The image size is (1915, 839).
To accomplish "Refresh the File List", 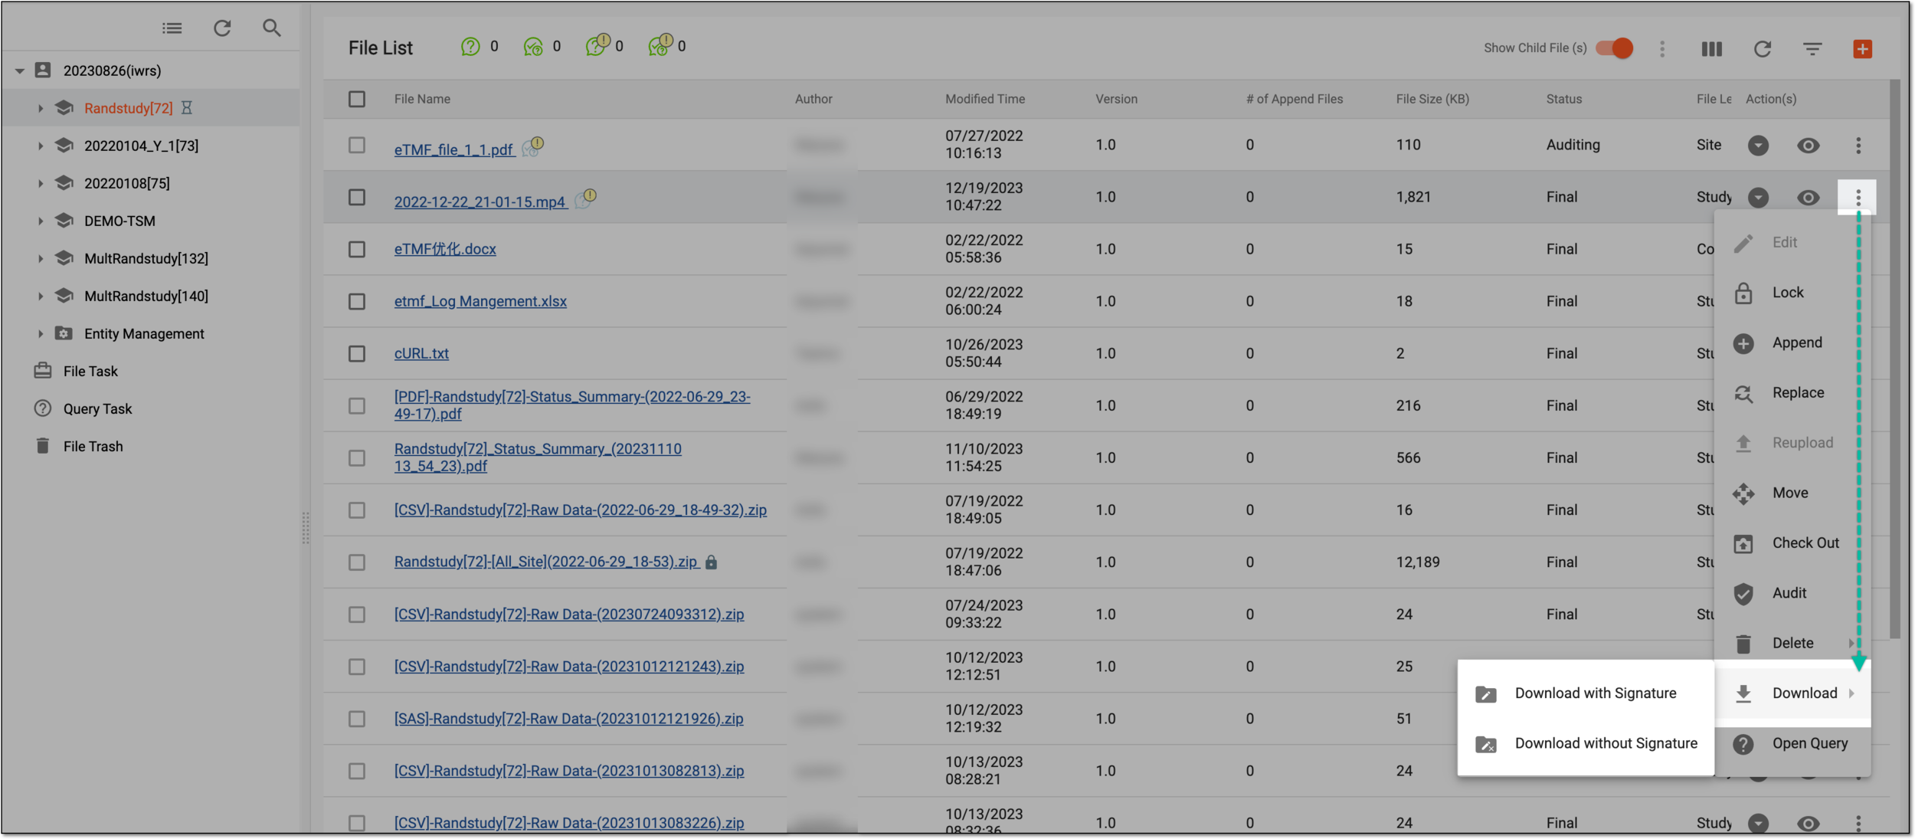I will click(x=1763, y=49).
